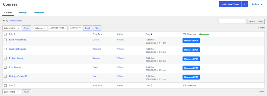Sort by the top Date column header
267x96 pixels.
tap(148, 34)
